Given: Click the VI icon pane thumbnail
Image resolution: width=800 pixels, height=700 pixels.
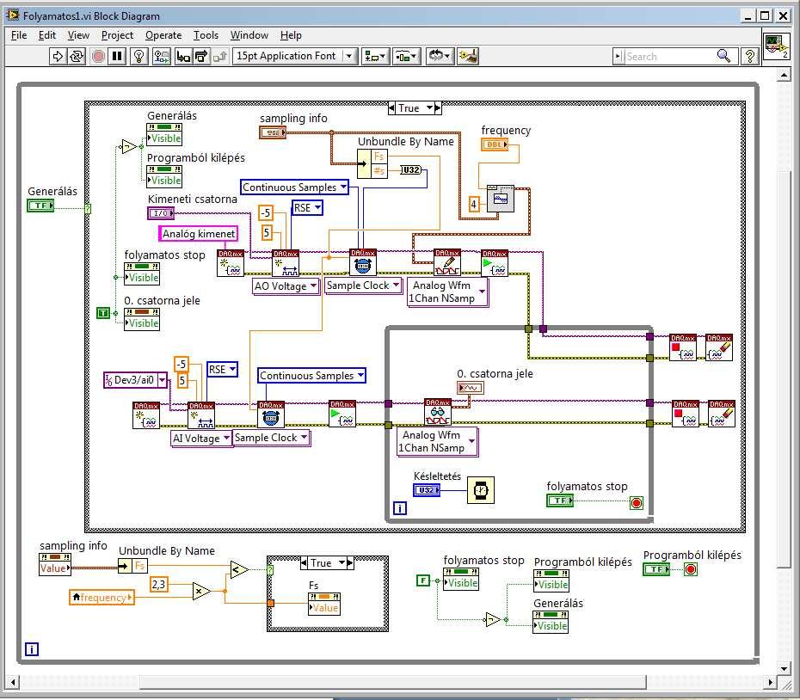Looking at the screenshot, I should click(776, 46).
